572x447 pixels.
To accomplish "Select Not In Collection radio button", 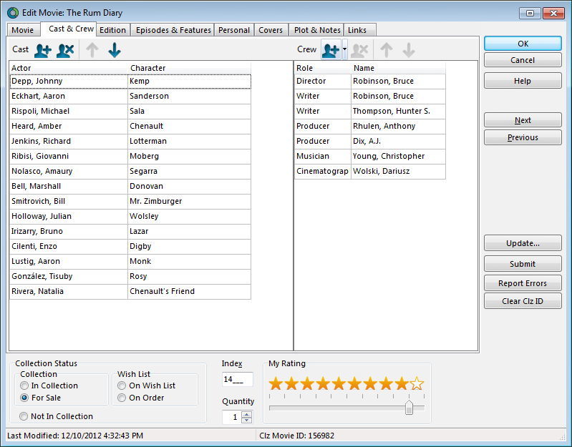I will 24,416.
